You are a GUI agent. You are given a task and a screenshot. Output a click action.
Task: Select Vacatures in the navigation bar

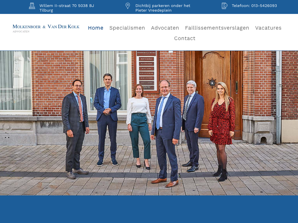point(268,28)
